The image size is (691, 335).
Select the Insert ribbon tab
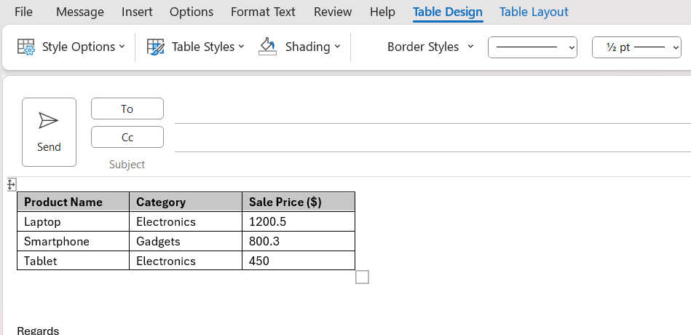[137, 12]
